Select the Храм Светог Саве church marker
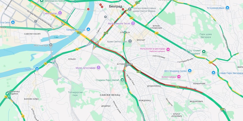The image size is (243, 121). (130, 41)
